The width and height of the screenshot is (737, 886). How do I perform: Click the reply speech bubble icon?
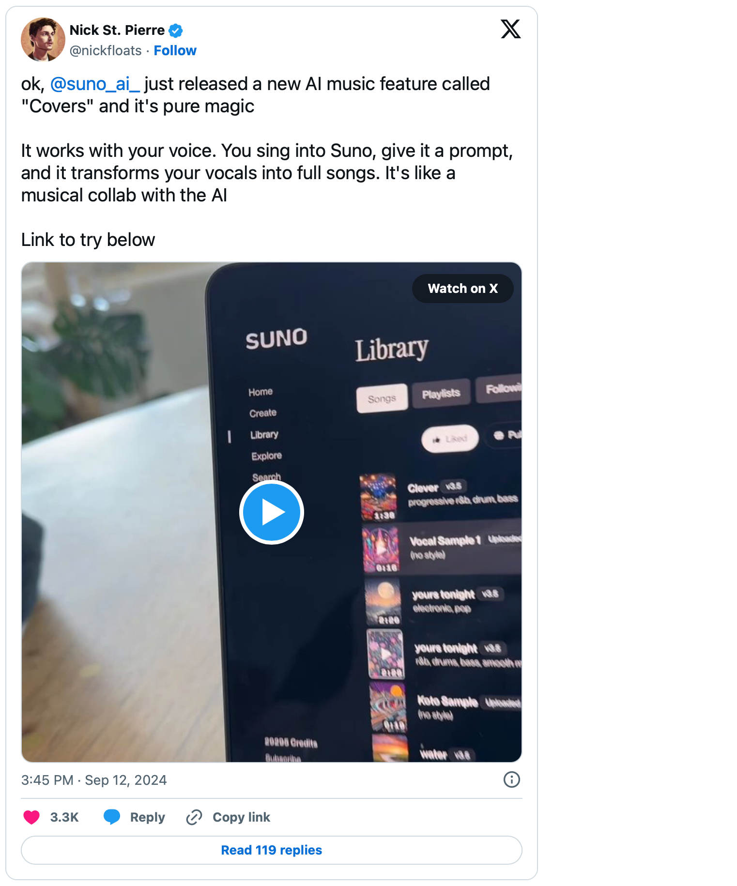tap(112, 817)
